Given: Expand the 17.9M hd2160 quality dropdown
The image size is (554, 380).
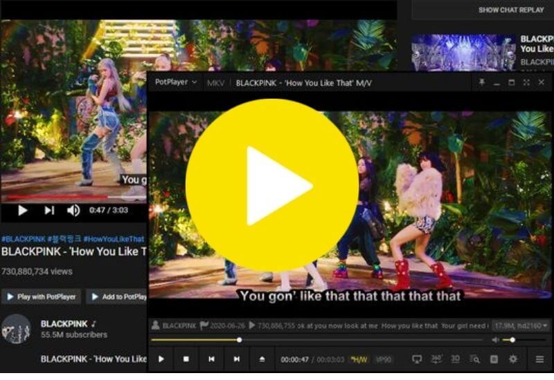Looking at the screenshot, I should pos(519,325).
